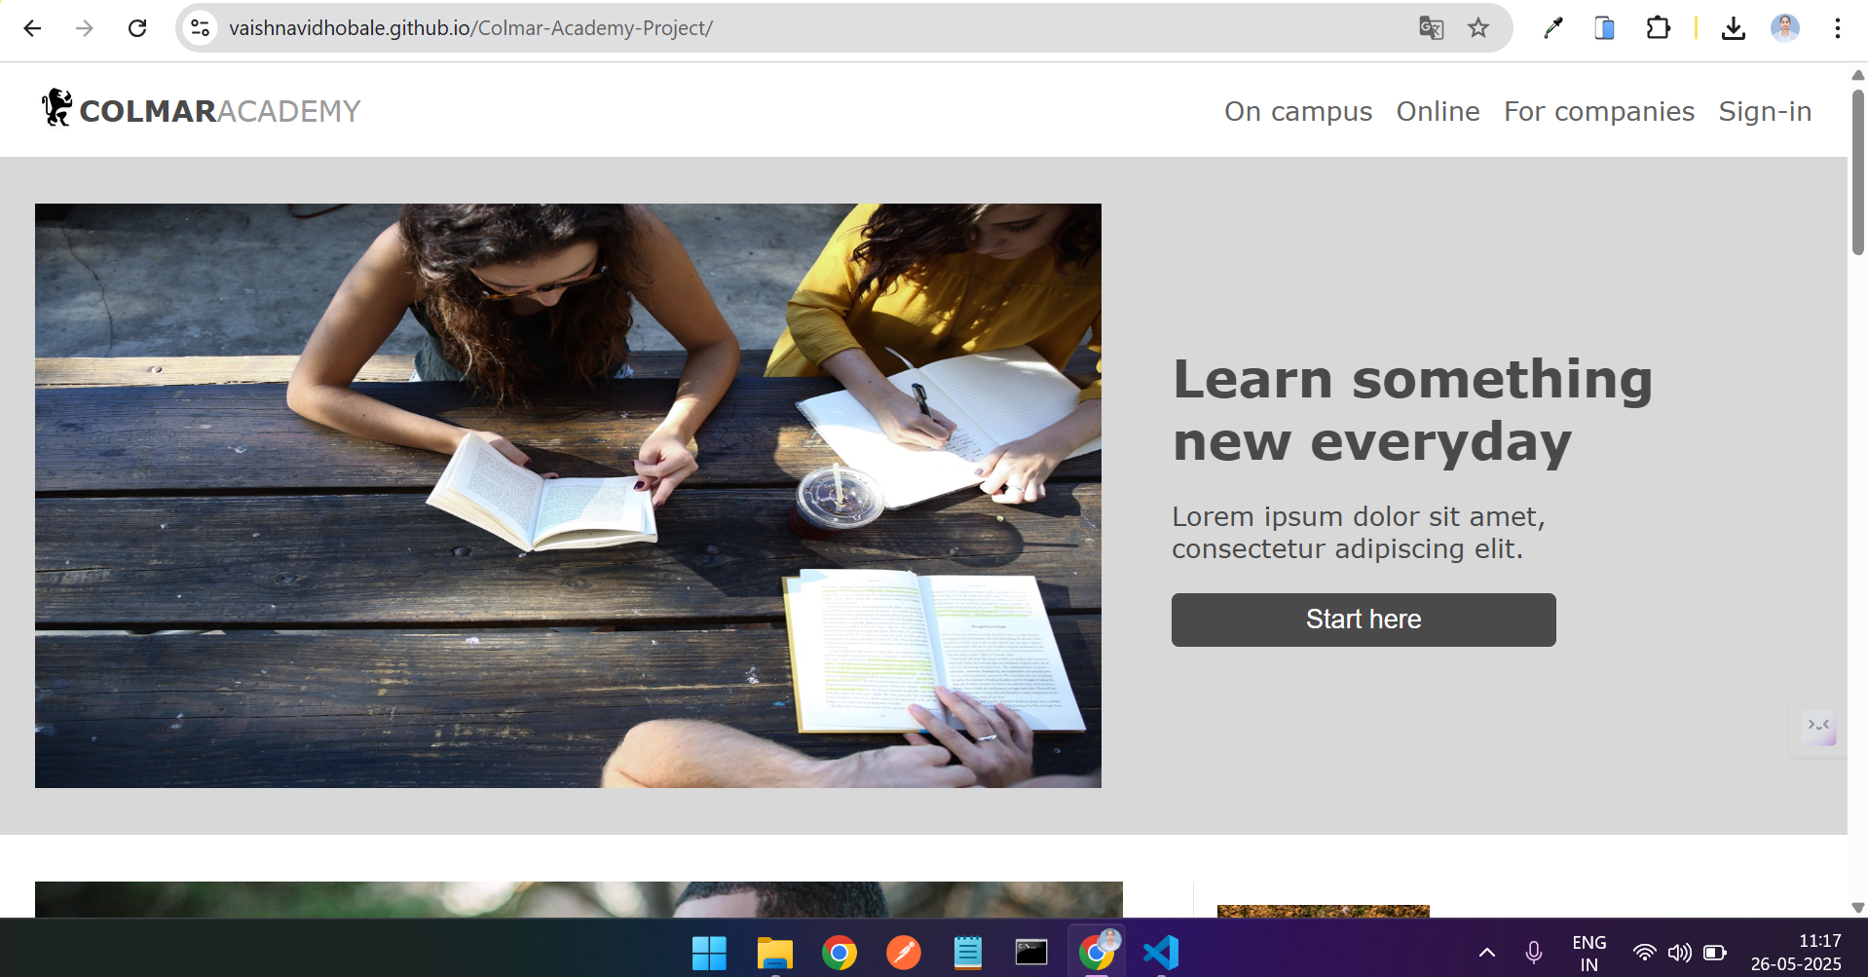Click the translate page icon
Viewport: 1868px width, 977px height.
pos(1431,28)
